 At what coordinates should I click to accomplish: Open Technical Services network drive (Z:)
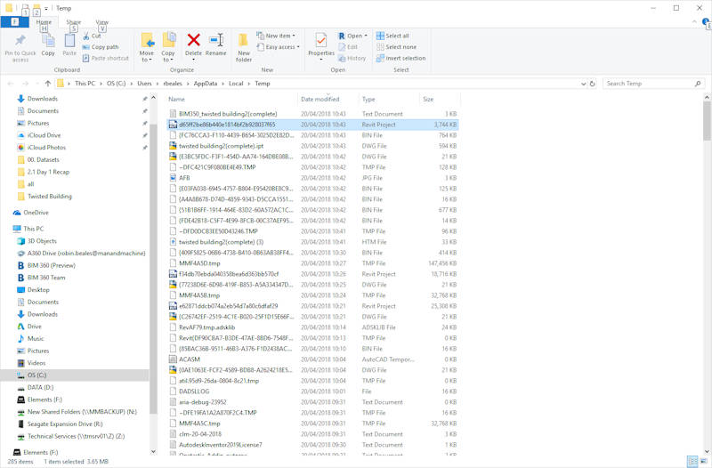76,436
